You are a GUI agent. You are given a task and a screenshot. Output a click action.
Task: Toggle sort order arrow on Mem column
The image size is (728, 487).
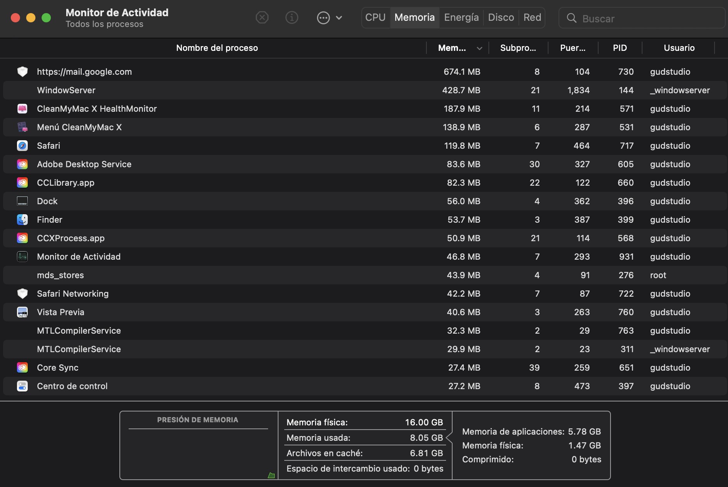click(479, 48)
